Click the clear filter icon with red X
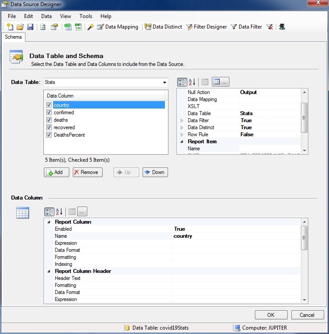 click(x=270, y=27)
